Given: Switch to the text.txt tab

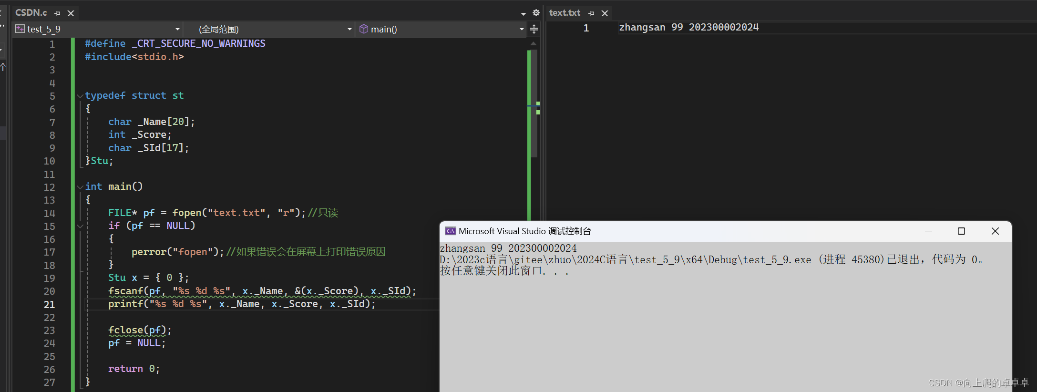Looking at the screenshot, I should 565,13.
